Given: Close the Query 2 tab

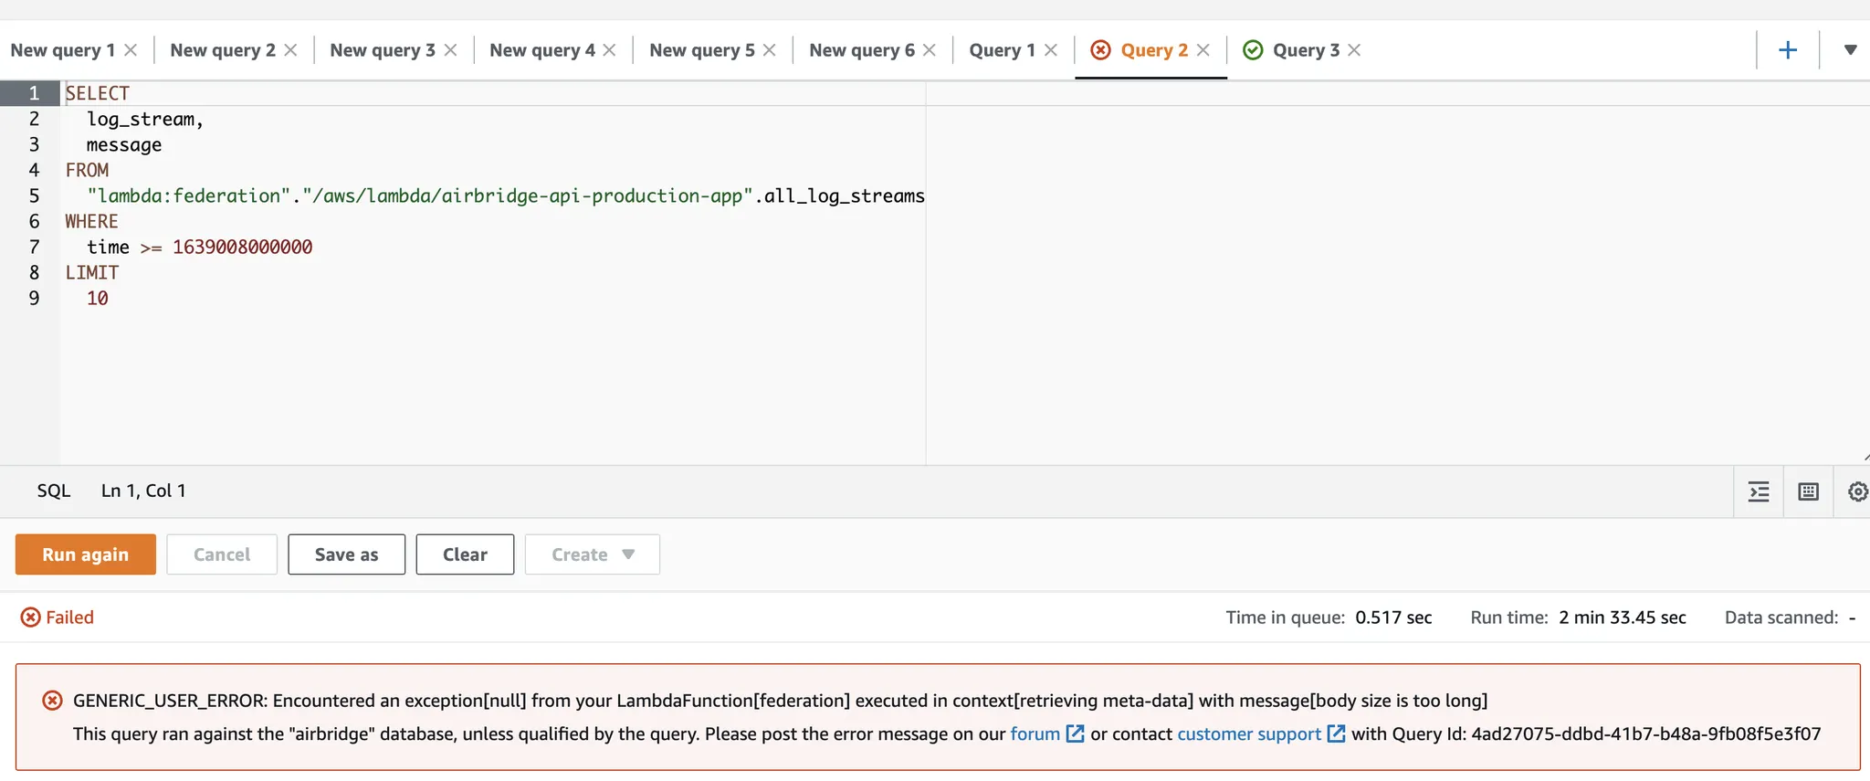Looking at the screenshot, I should pos(1203,50).
